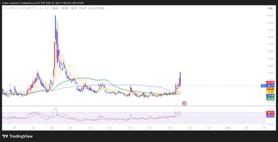This screenshot has height=142, width=278.
Task: Click the blue 17.40 moving average label
Action: (270, 96)
